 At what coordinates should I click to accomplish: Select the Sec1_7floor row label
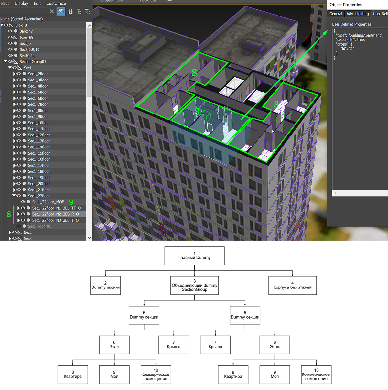[38, 104]
